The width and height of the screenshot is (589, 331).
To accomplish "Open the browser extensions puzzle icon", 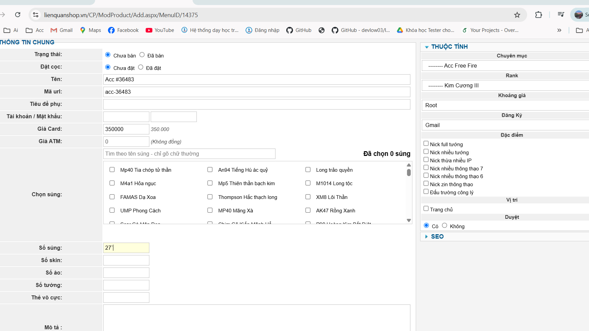I will (538, 15).
